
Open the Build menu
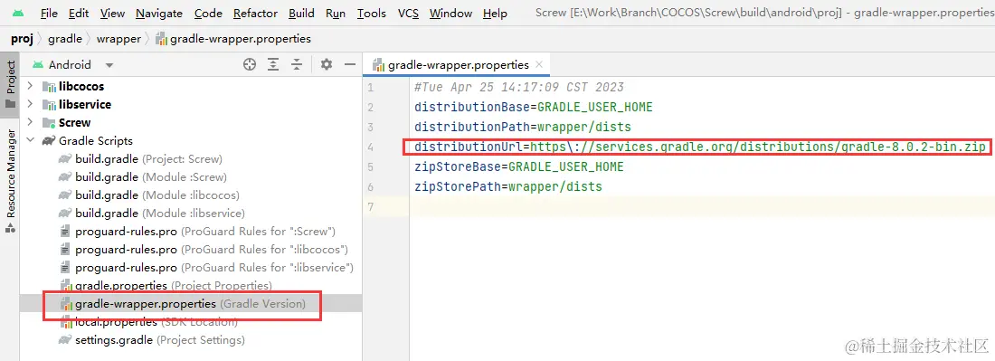(x=301, y=13)
